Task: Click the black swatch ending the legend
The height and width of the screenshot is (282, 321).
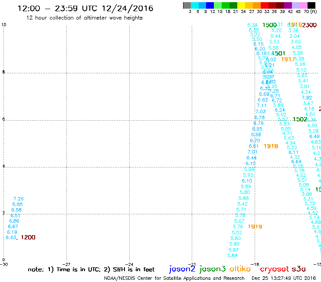Action: (x=311, y=5)
